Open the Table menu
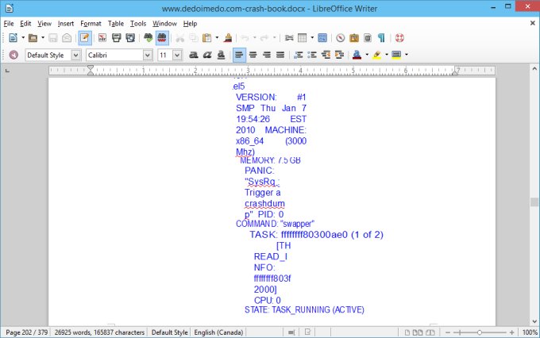 (x=116, y=23)
